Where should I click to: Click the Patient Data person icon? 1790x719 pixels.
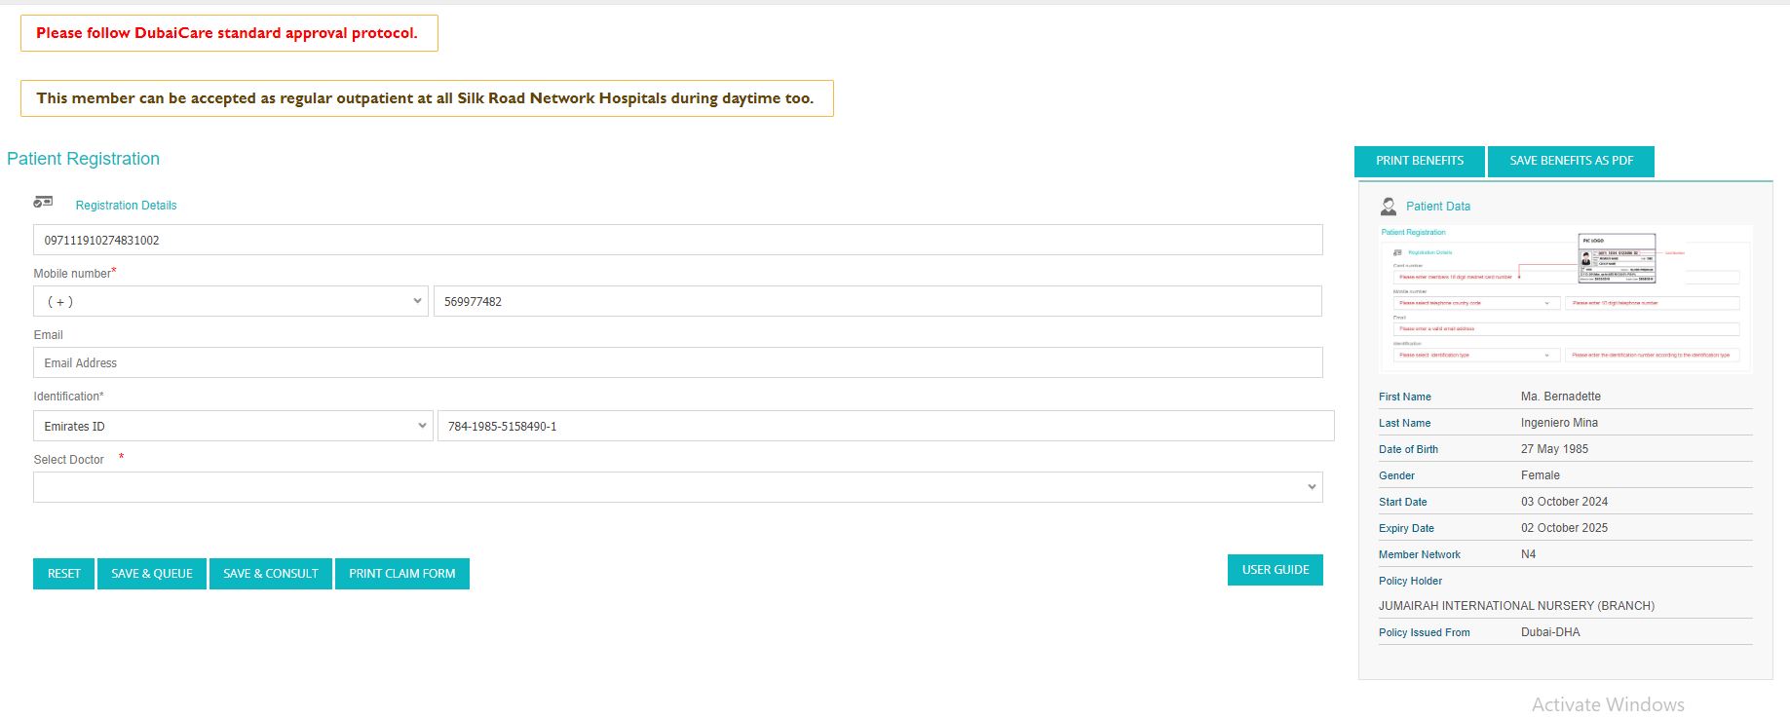pyautogui.click(x=1389, y=207)
